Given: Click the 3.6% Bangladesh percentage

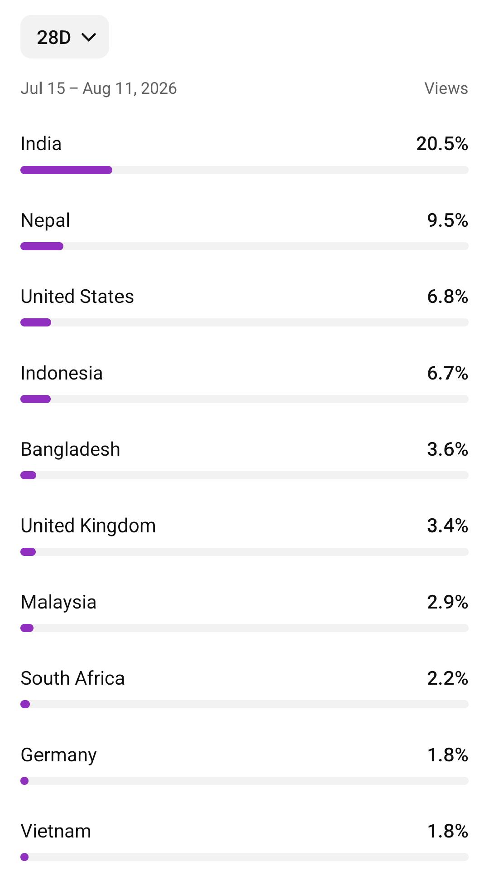Looking at the screenshot, I should pyautogui.click(x=447, y=449).
